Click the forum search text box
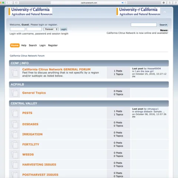 click(144, 25)
